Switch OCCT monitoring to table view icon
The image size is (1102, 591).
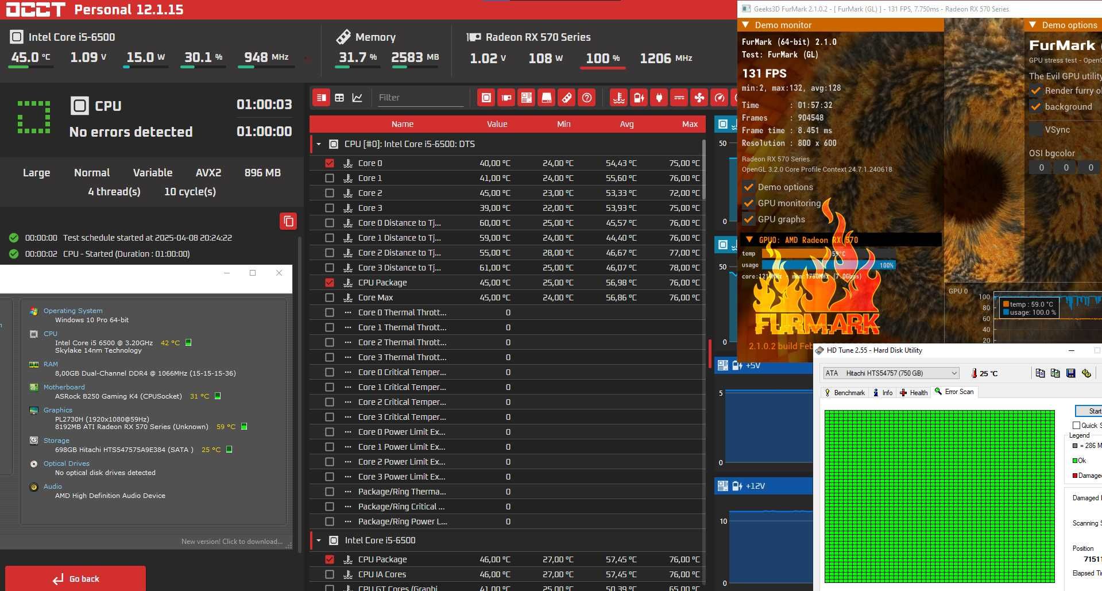339,98
